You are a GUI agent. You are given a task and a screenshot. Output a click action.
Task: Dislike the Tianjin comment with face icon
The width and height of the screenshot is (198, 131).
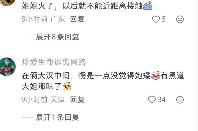pyautogui.click(x=180, y=100)
